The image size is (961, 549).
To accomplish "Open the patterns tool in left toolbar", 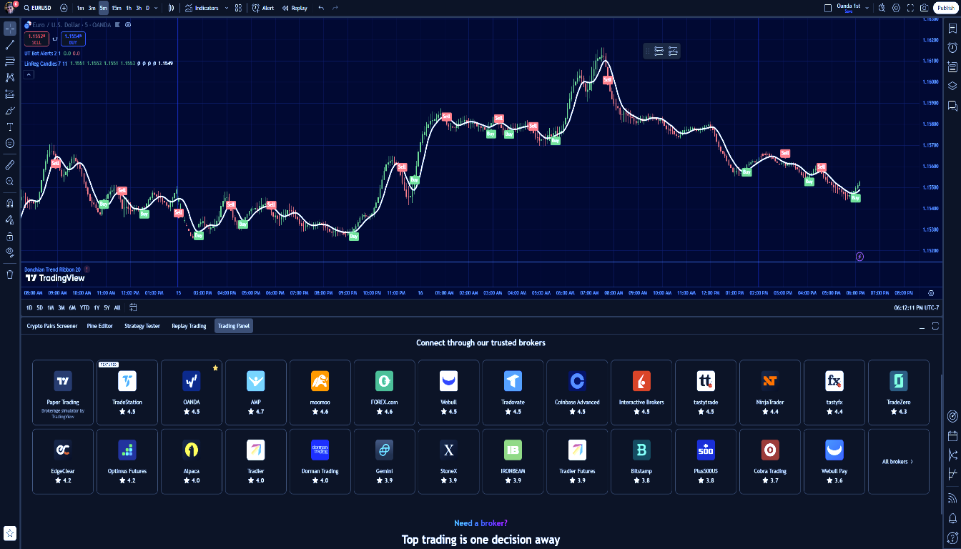I will [10, 77].
